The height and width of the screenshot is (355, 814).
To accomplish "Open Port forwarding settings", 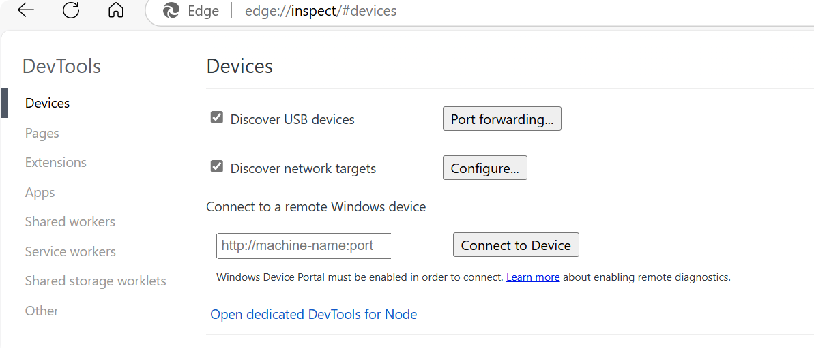I will 502,119.
